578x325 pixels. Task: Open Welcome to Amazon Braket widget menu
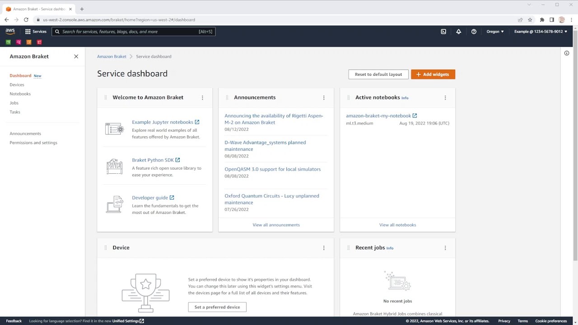pos(202,97)
